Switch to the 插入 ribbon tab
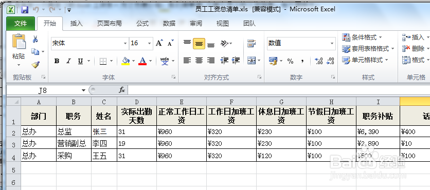Image resolution: width=430 pixels, height=190 pixels. 77,24
